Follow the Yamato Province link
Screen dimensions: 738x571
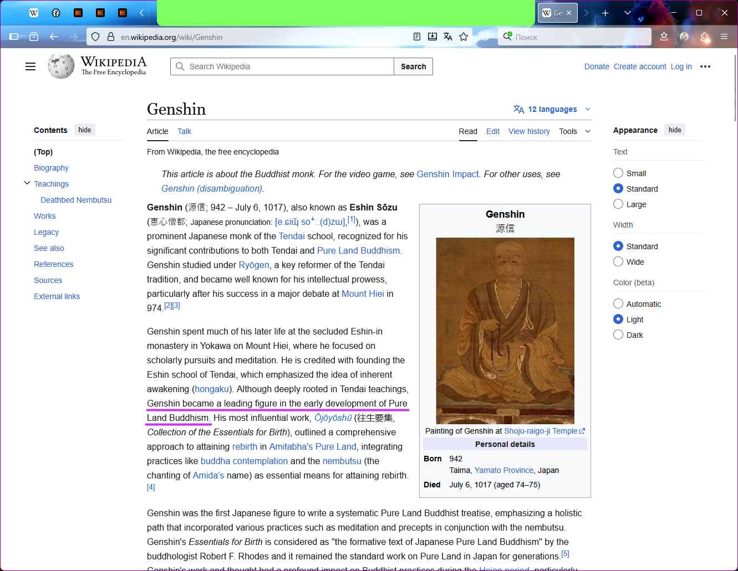click(x=504, y=470)
